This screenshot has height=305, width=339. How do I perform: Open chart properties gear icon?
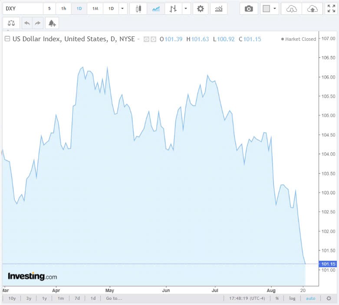click(200, 9)
